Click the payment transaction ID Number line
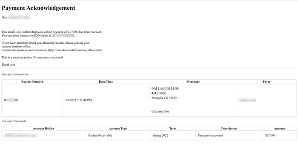 click(x=38, y=36)
